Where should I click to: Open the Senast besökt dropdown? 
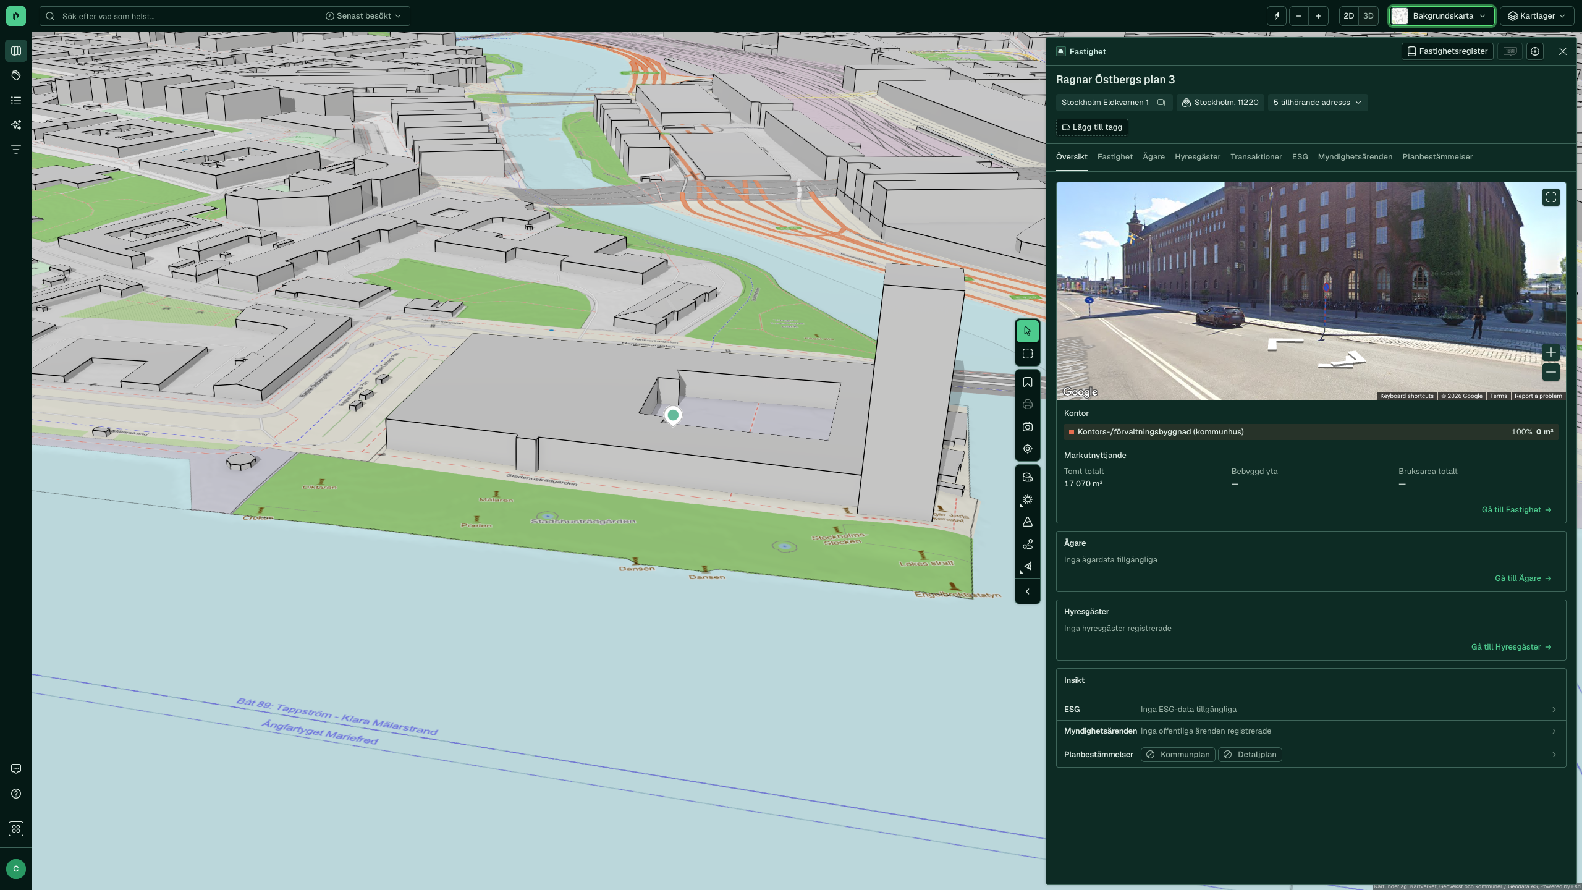pos(363,16)
